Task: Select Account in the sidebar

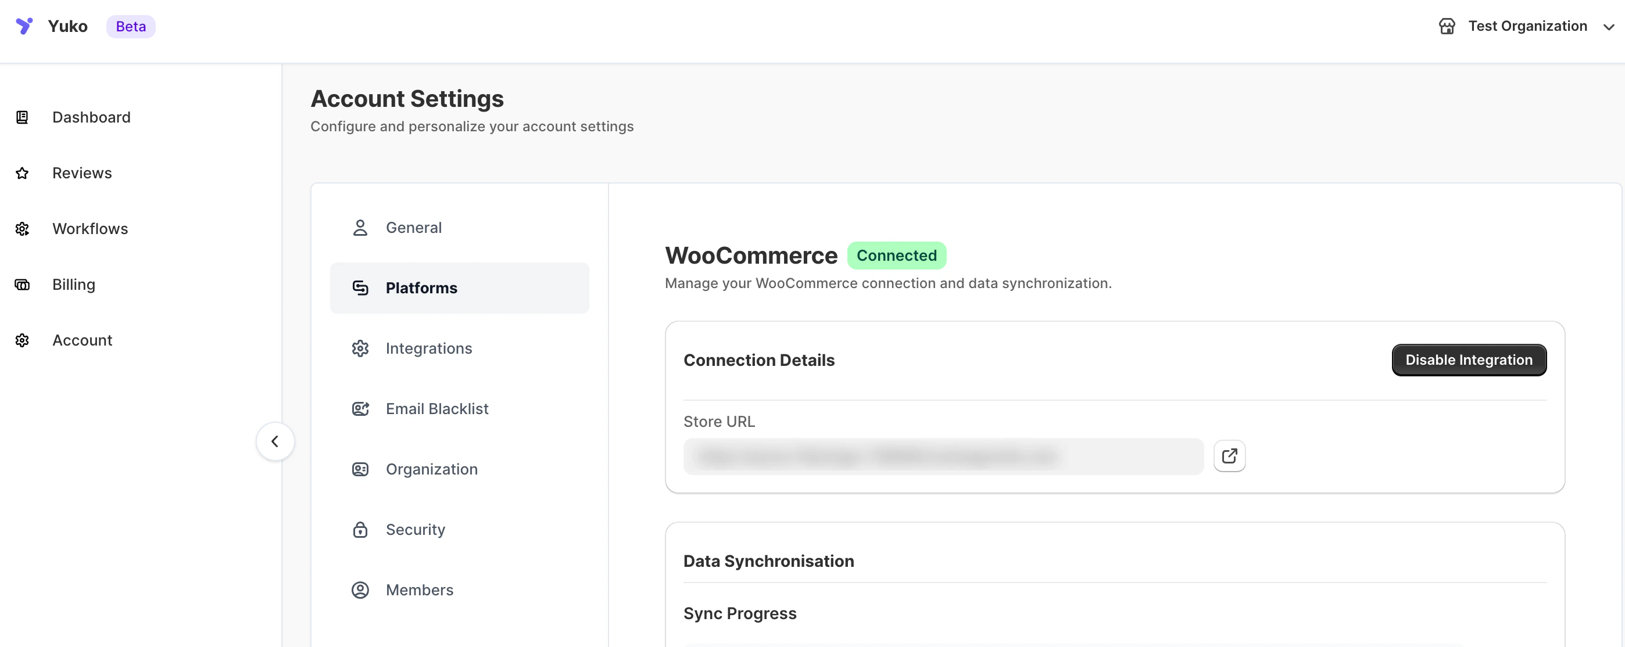Action: tap(82, 340)
